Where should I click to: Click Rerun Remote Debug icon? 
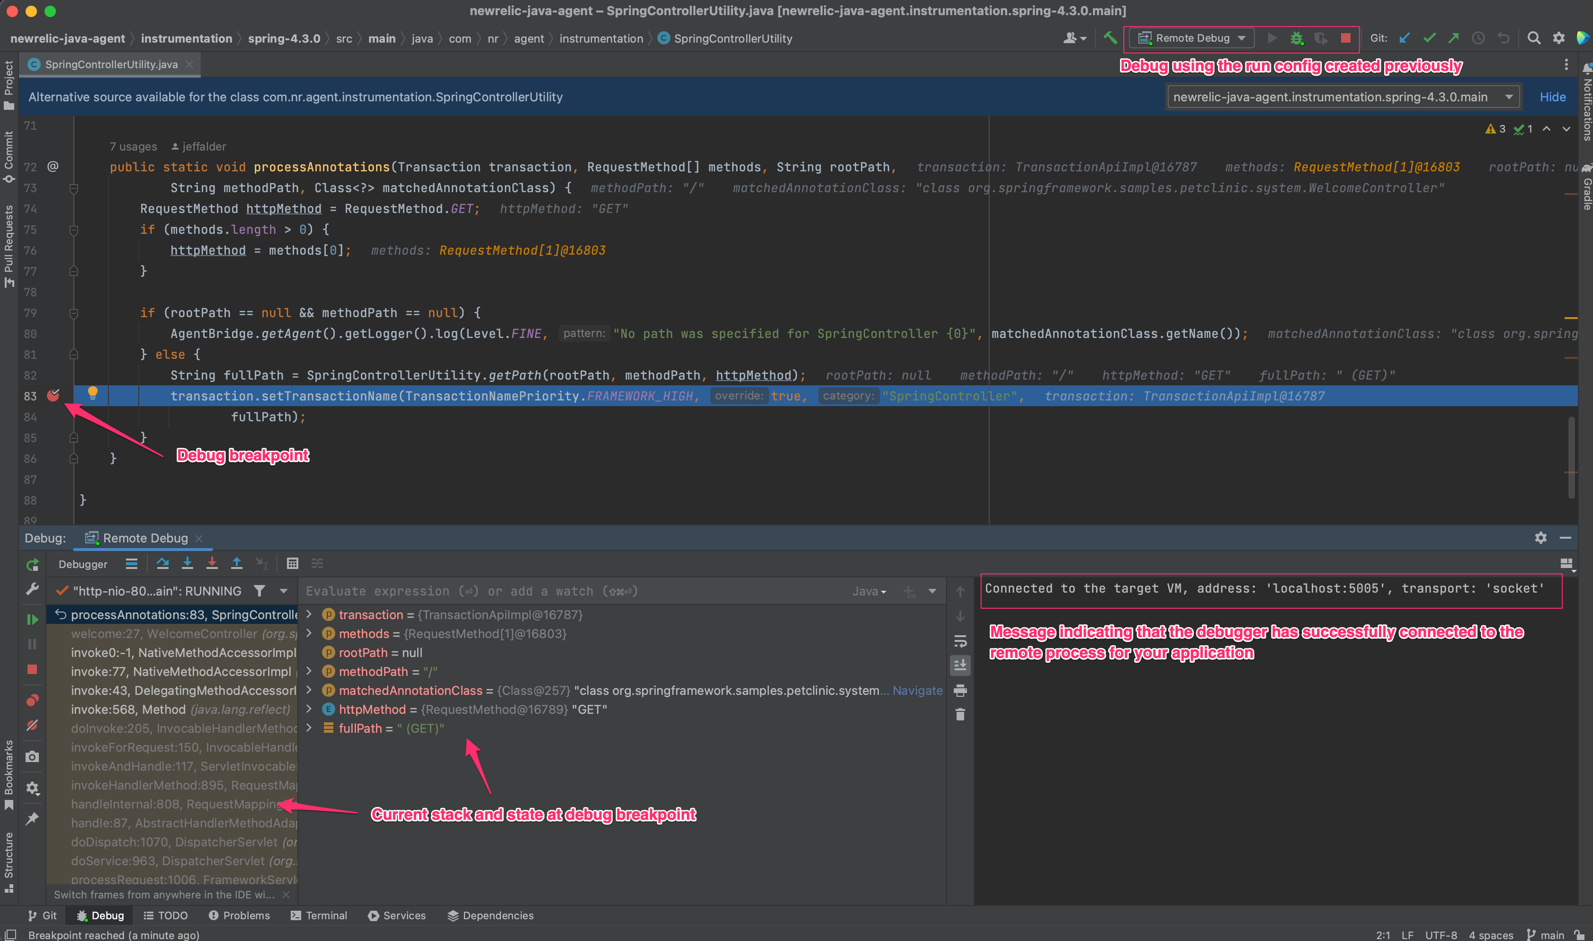32,564
